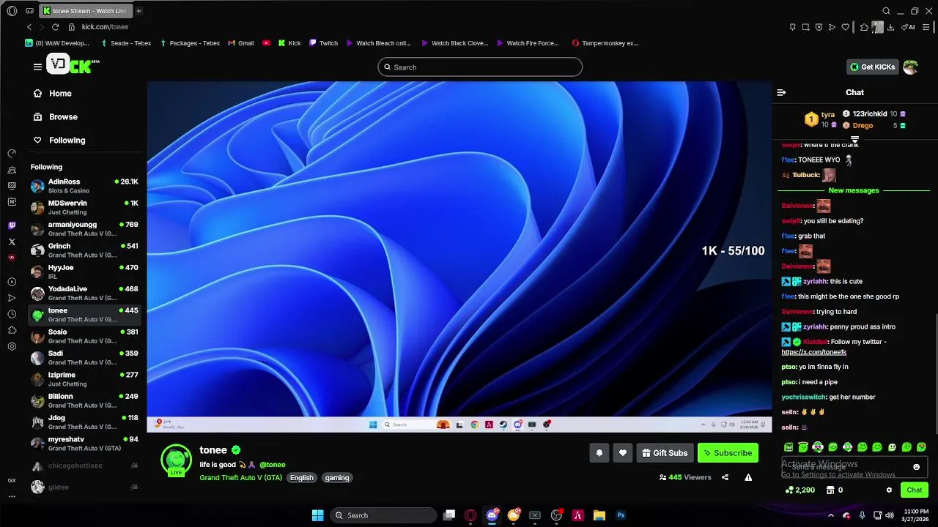The image size is (938, 527).
Task: Collapse the chat panel
Action: click(781, 92)
